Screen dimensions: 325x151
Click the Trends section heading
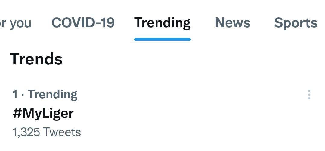point(36,59)
